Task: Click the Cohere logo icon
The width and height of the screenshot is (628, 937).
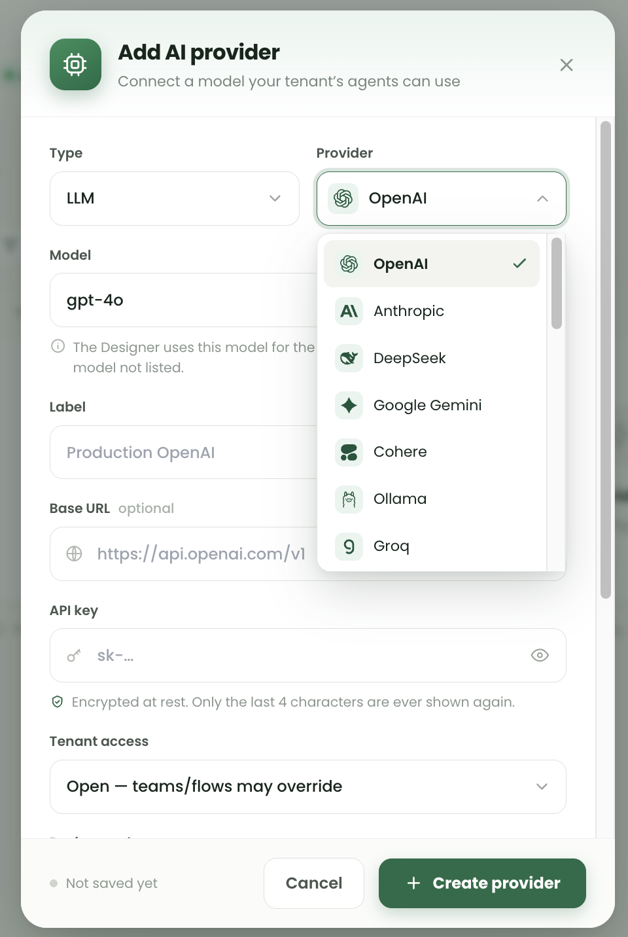Action: pos(349,452)
